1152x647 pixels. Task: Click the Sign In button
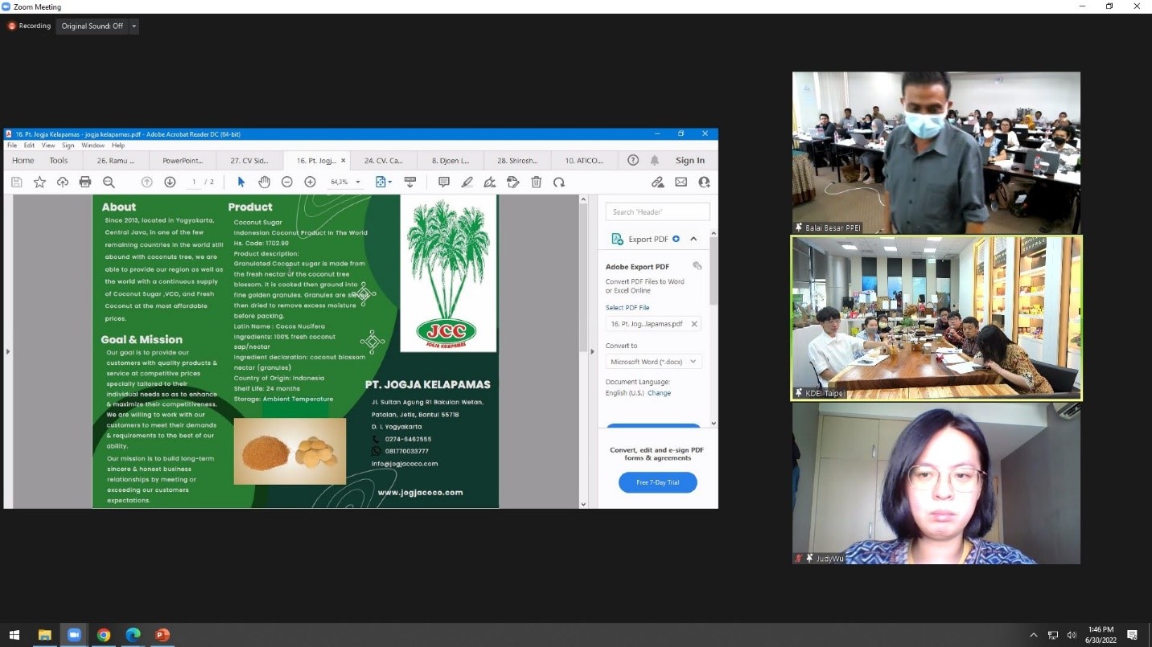(690, 160)
